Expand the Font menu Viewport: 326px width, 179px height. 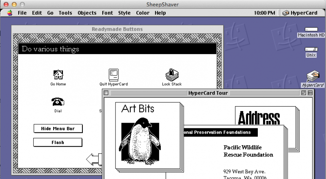click(107, 13)
